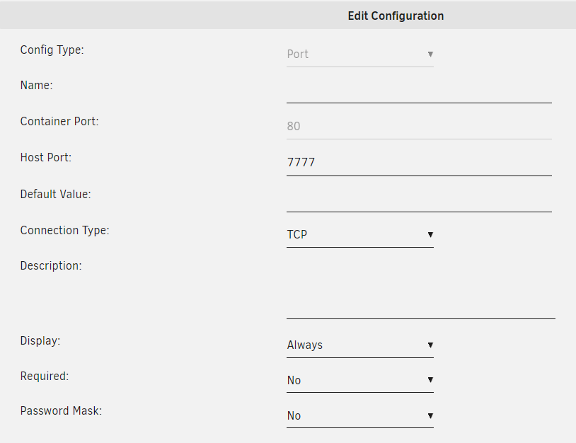Open the Display dropdown set to Always
576x443 pixels.
click(359, 345)
